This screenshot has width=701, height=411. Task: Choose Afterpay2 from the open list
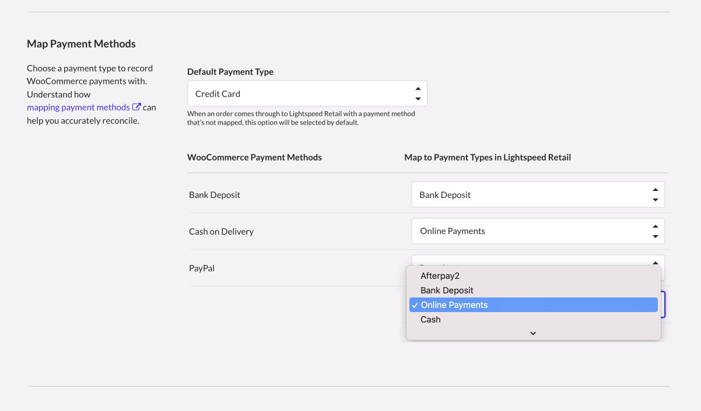coord(440,276)
